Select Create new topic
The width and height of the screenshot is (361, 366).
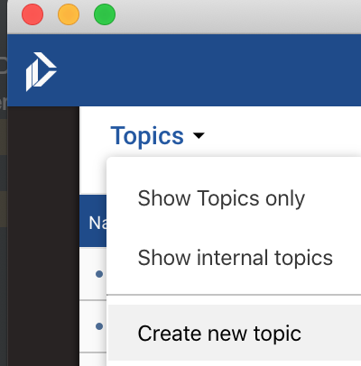[x=234, y=333]
